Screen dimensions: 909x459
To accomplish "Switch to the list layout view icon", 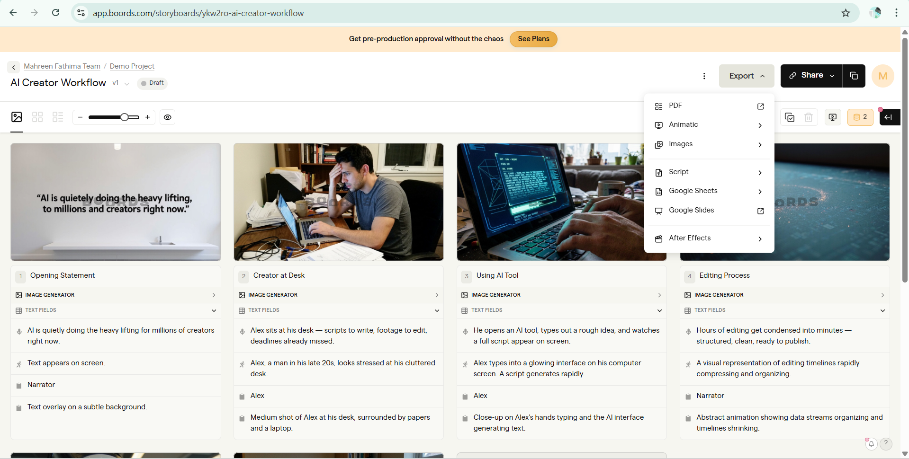I will (58, 117).
